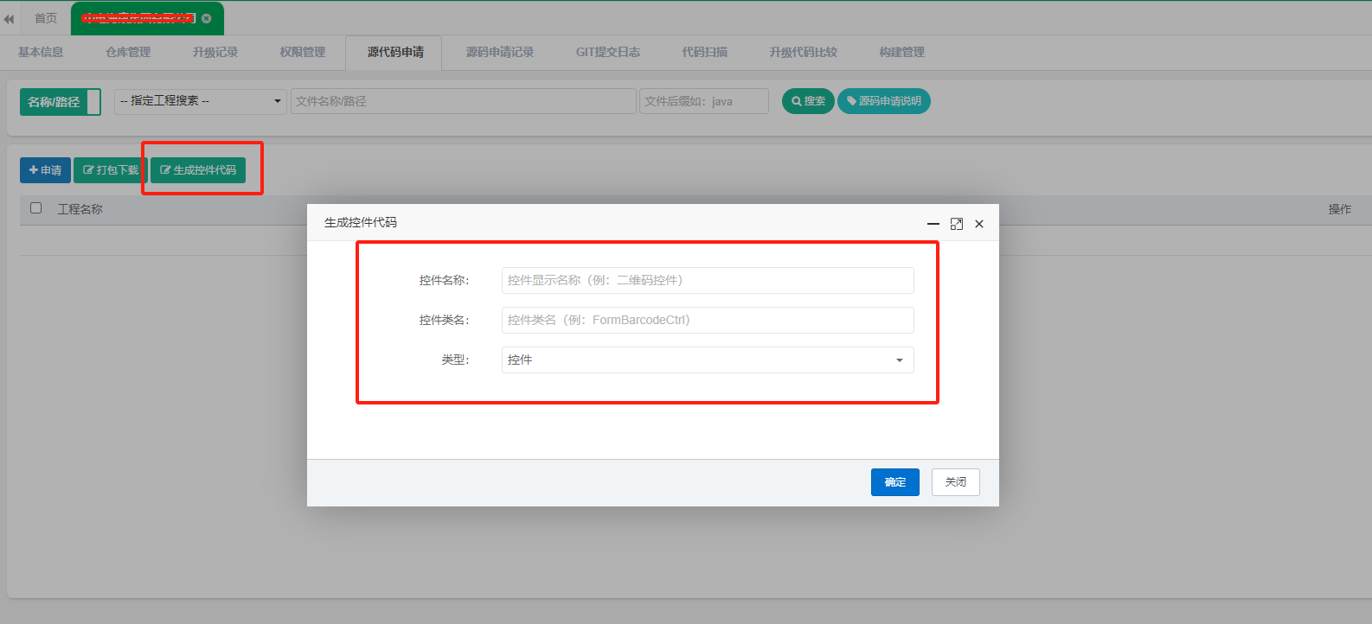
Task: Open the GIT提交日志 tab
Action: (x=608, y=53)
